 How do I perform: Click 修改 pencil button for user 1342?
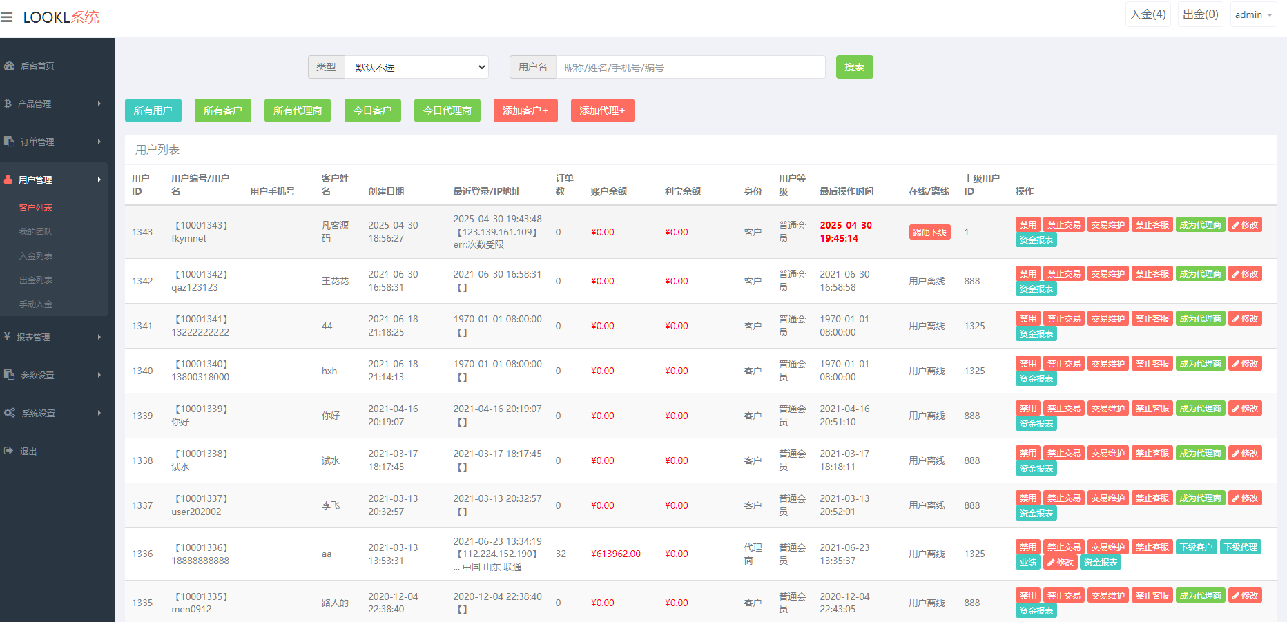[x=1245, y=274]
